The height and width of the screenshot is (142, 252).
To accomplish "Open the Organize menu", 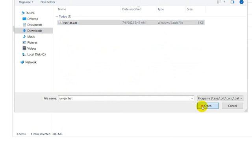I will click(x=26, y=2).
